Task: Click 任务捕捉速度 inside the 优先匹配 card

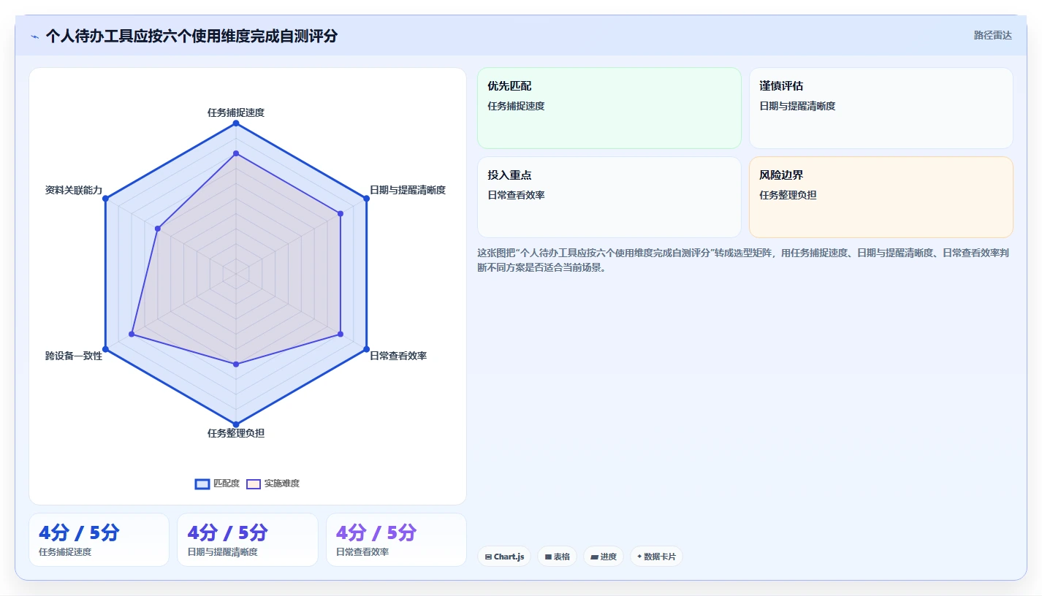Action: [x=516, y=106]
